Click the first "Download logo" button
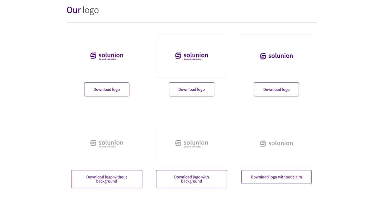The height and width of the screenshot is (199, 380). point(106,89)
